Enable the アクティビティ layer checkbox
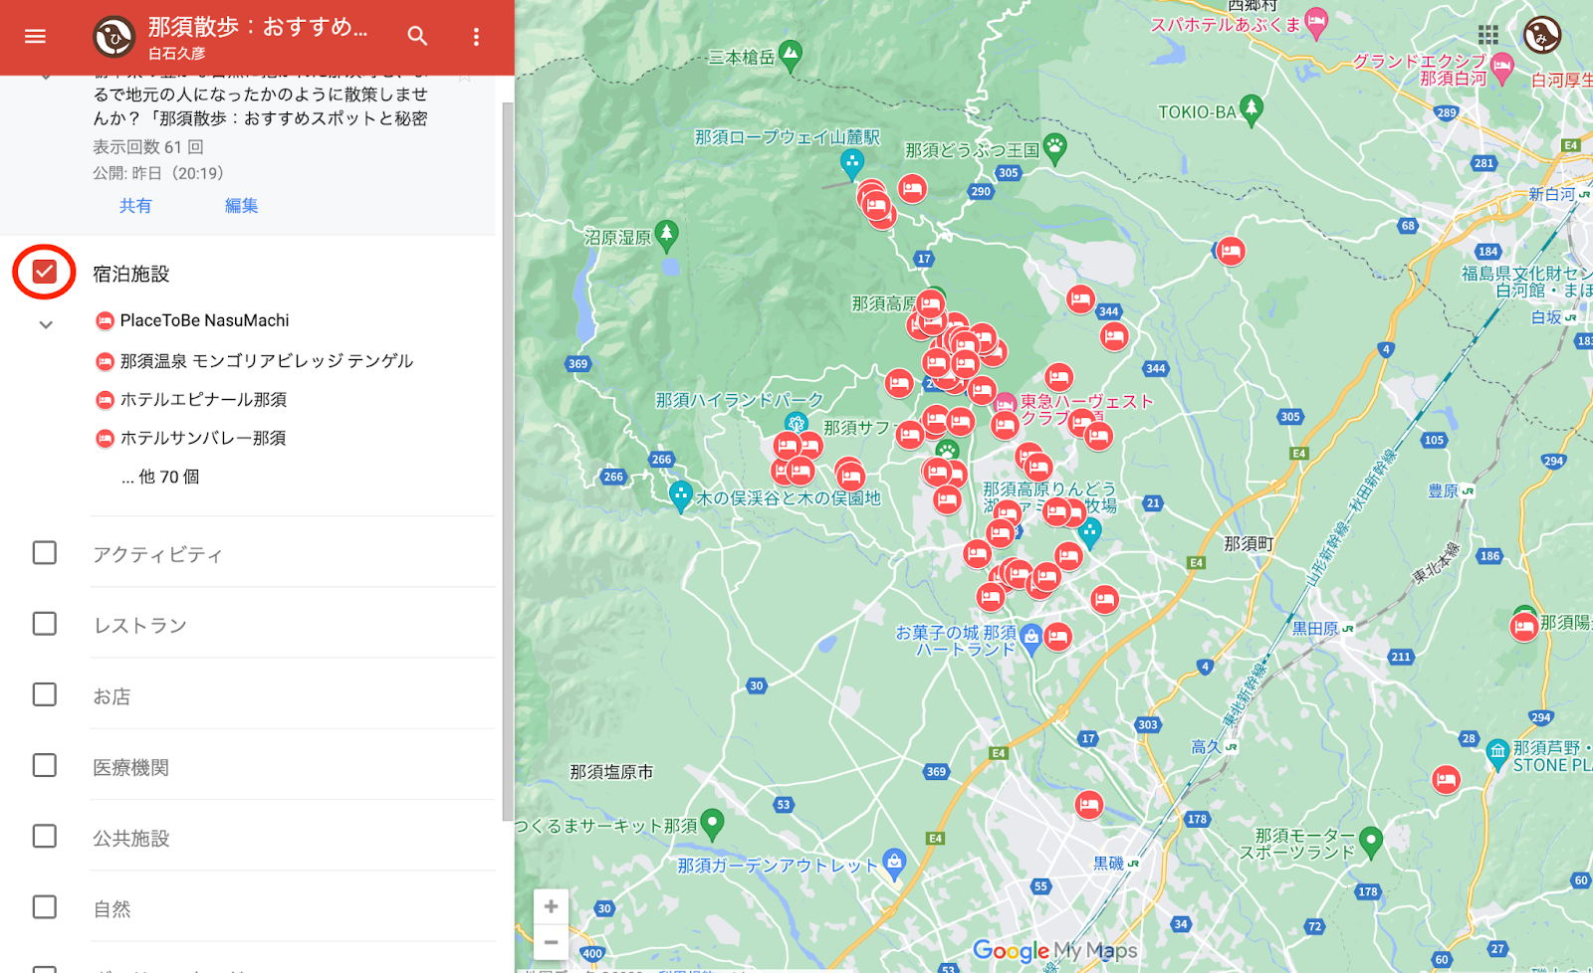Image resolution: width=1593 pixels, height=973 pixels. 45,552
